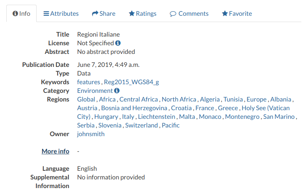308x192 pixels.
Task: Switch to the Attributes tab
Action: coord(61,13)
